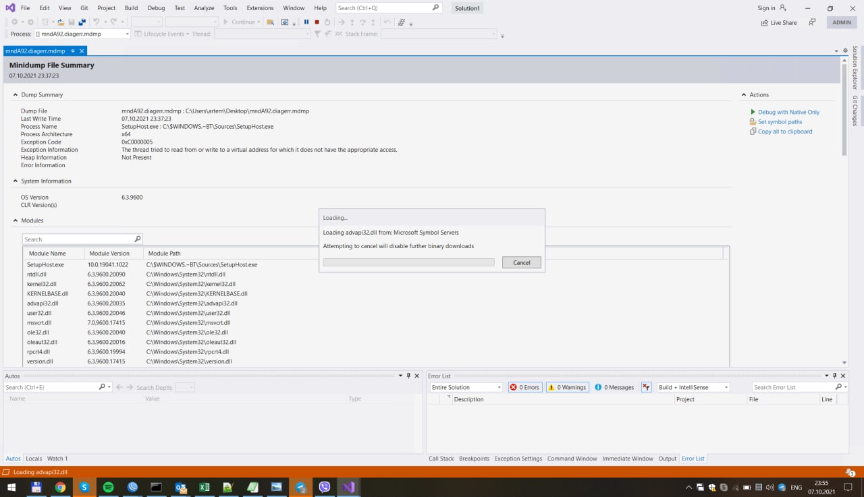The height and width of the screenshot is (497, 864).
Task: Open Spotify from the taskbar
Action: (108, 487)
